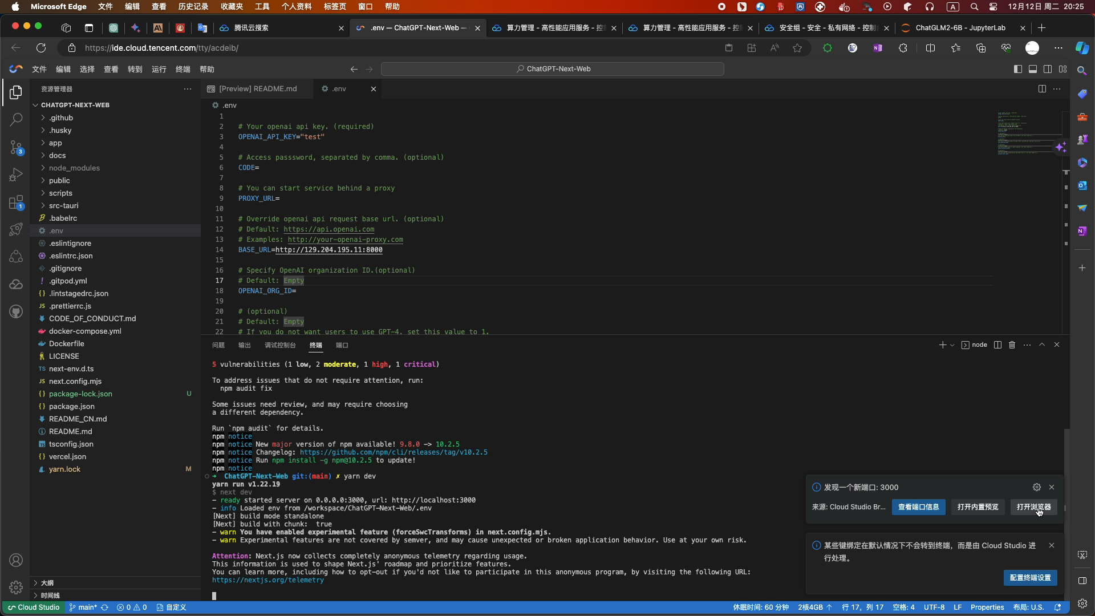Open Source Control view with badge
The height and width of the screenshot is (616, 1095).
pyautogui.click(x=16, y=147)
